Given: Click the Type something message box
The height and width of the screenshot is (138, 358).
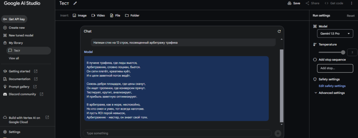Looking at the screenshot, I should click(x=177, y=133).
